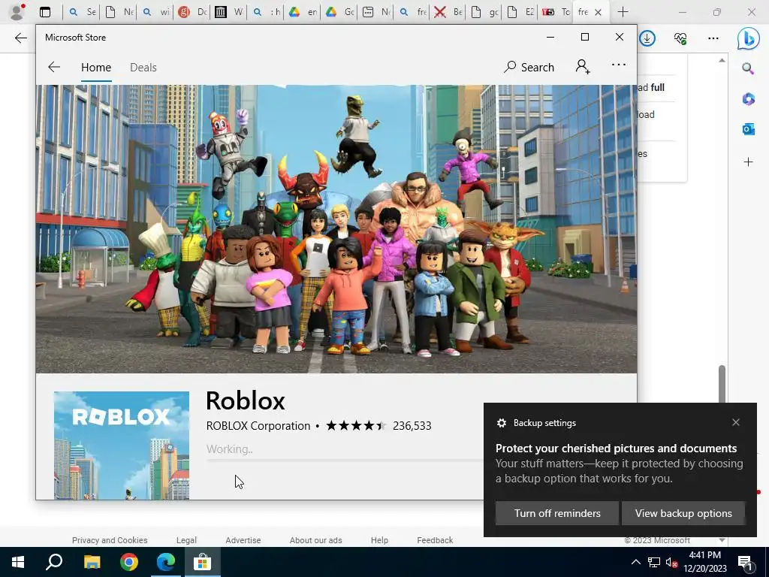Maximize the Microsoft Store window

click(x=584, y=37)
